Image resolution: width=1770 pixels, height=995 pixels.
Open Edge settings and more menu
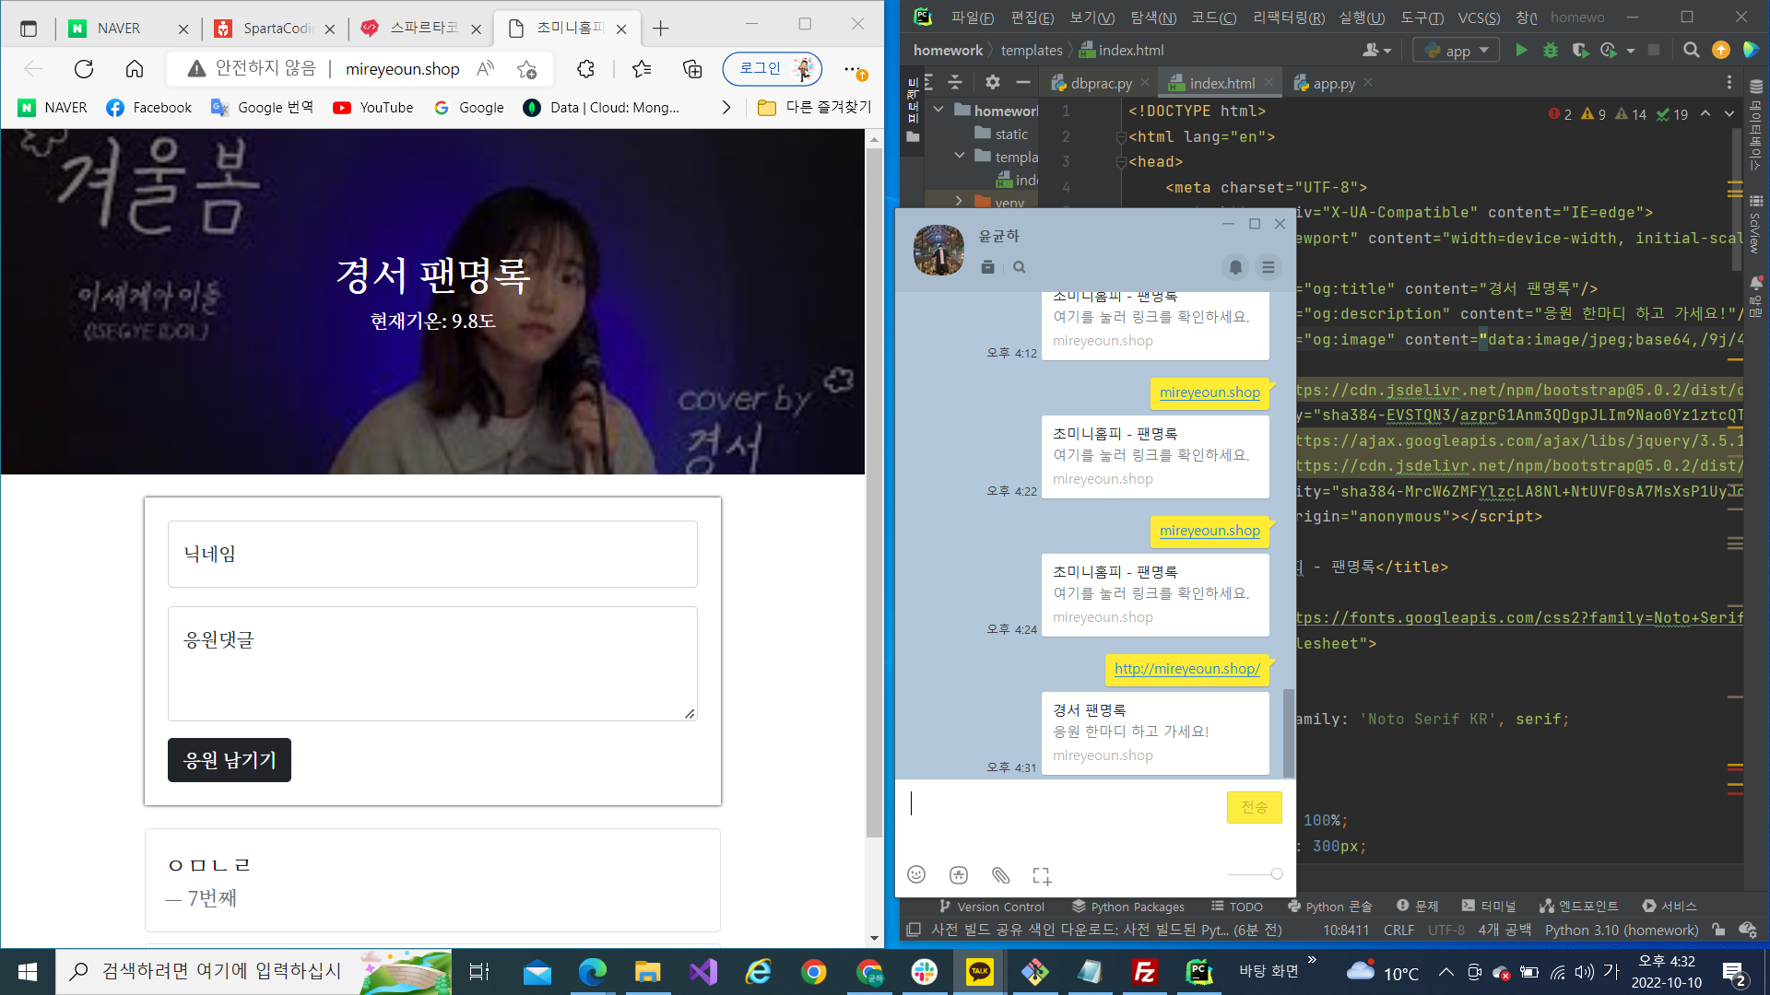852,68
